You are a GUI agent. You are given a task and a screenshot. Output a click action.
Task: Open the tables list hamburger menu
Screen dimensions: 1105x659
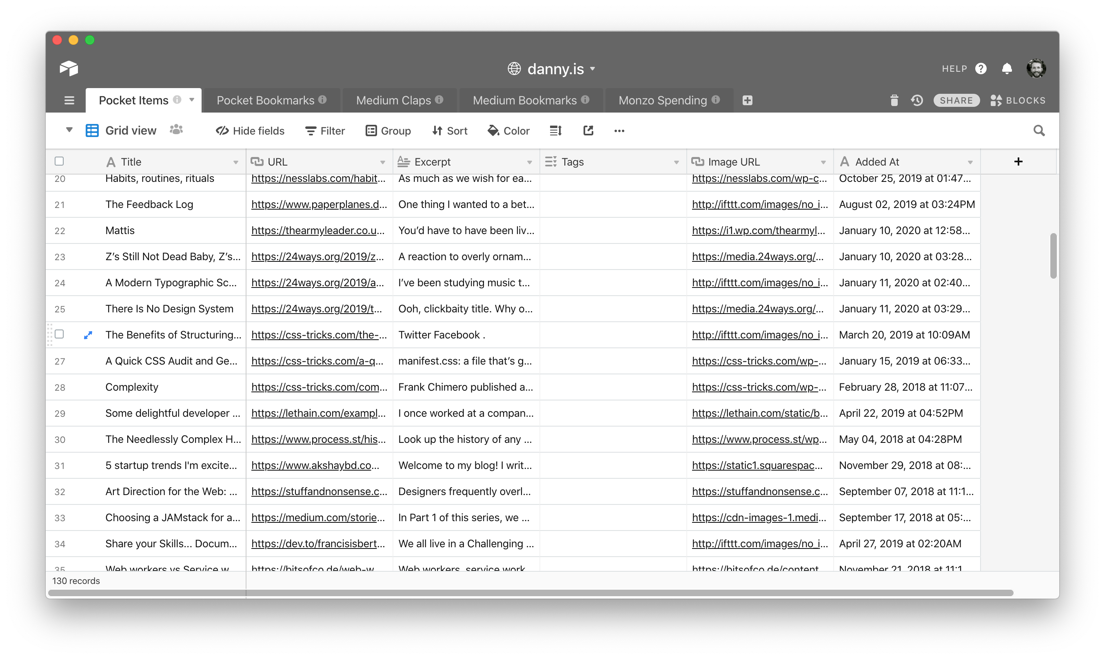pyautogui.click(x=69, y=100)
